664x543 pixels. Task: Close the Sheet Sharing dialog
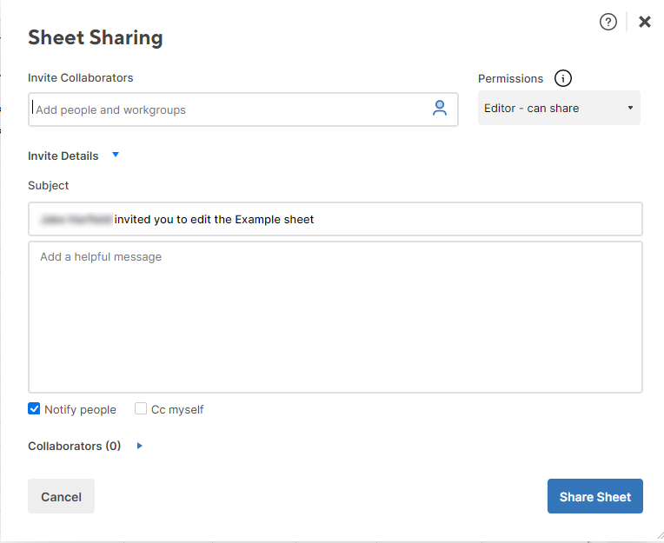tap(645, 23)
